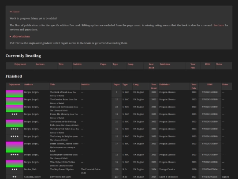238x179 pixels.
Task: Click page count 128 for Mayflower Pilgrims
Action: point(116,169)
